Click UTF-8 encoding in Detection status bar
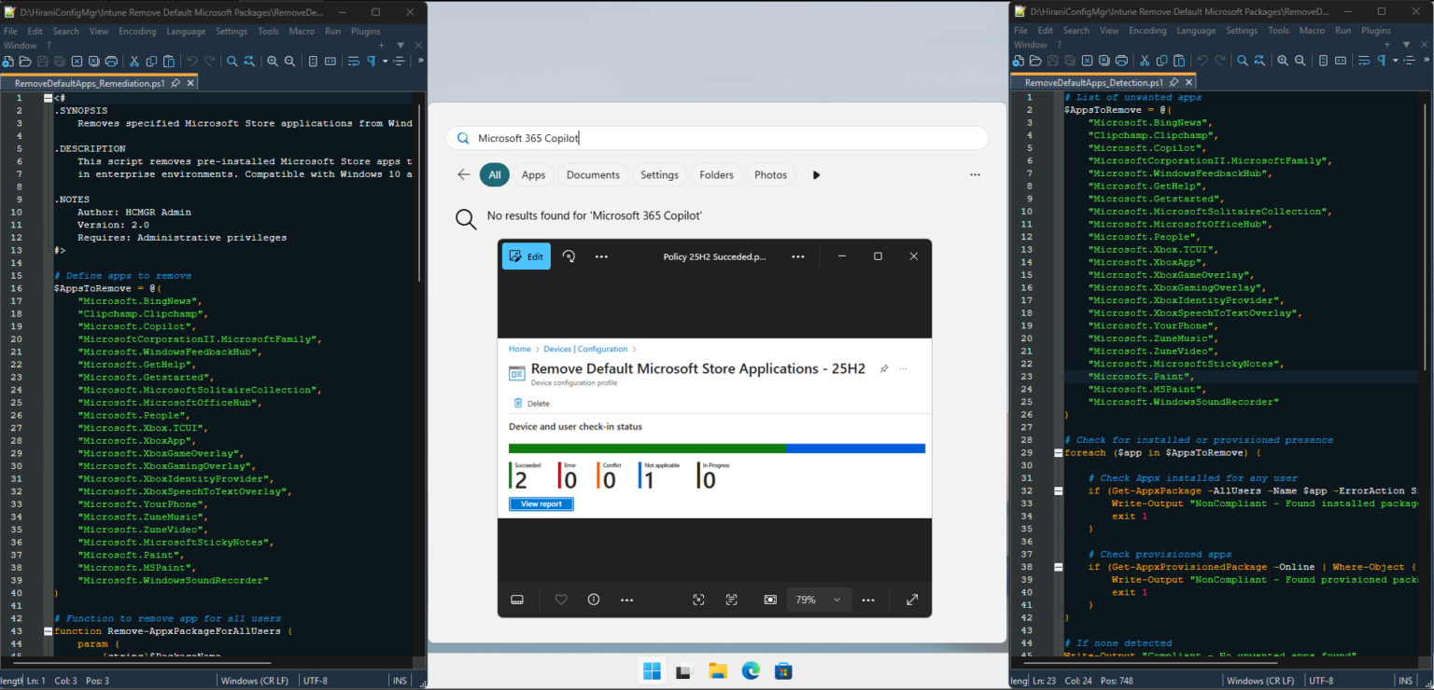 point(1319,681)
